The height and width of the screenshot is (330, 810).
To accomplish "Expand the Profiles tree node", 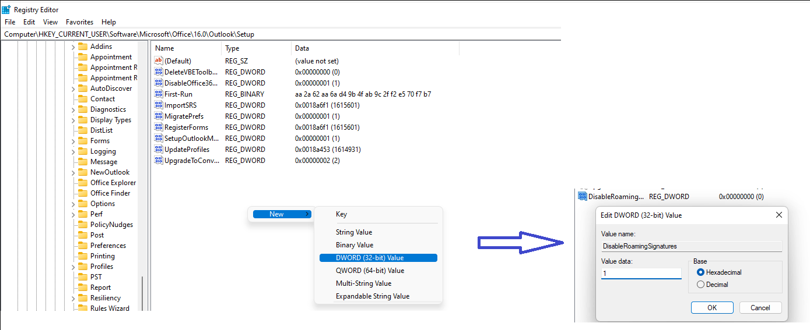I will (73, 267).
